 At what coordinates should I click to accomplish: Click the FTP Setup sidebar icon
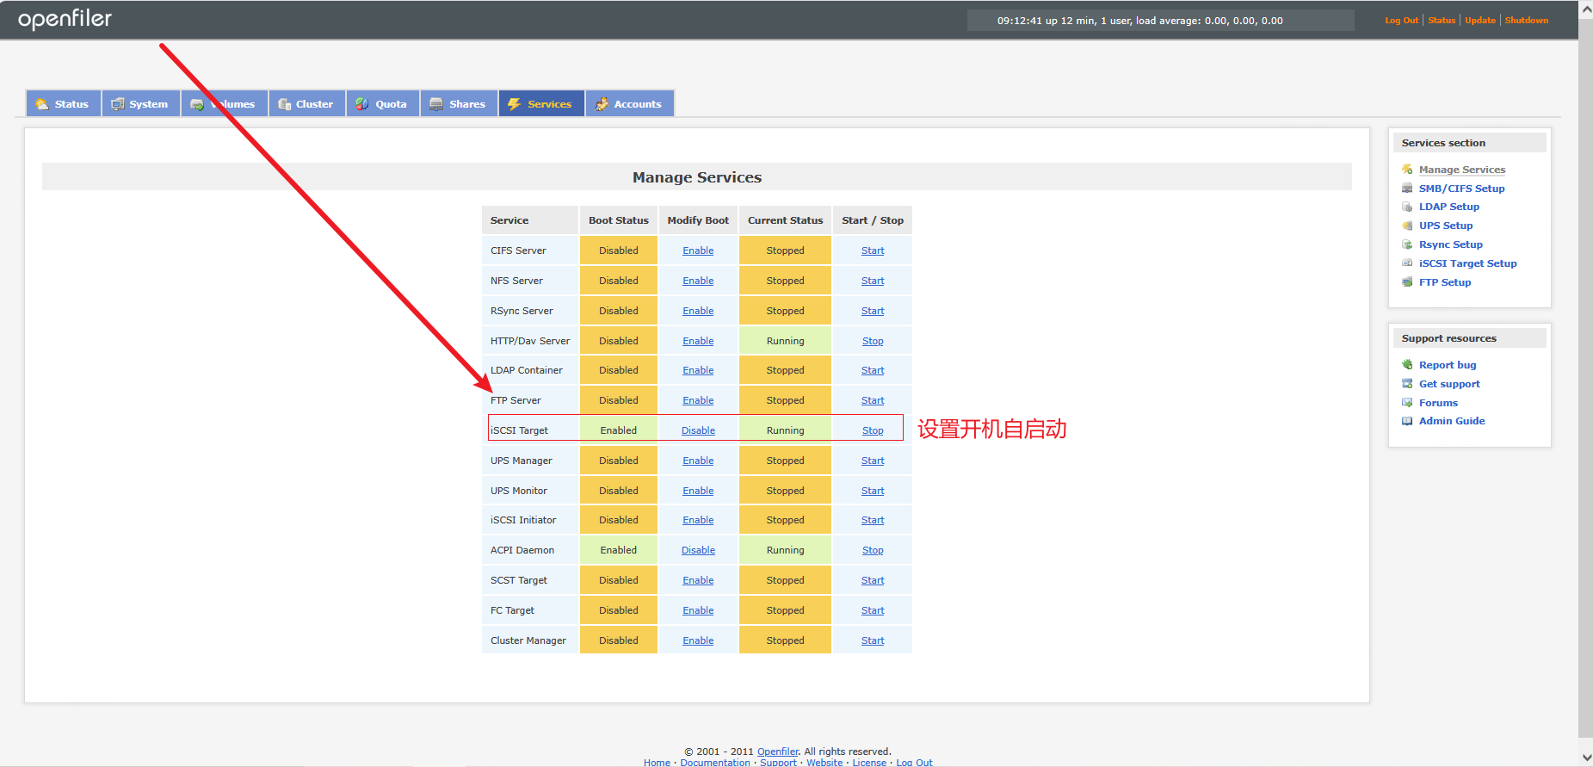click(1407, 282)
